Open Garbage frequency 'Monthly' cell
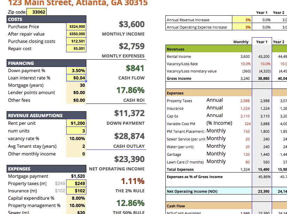Image resolution: width=287 pixels, height=214 pixels. [x=216, y=154]
